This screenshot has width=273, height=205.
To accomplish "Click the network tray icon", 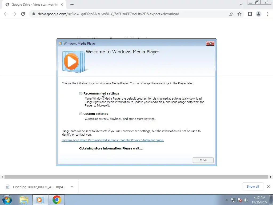I will tap(233, 200).
